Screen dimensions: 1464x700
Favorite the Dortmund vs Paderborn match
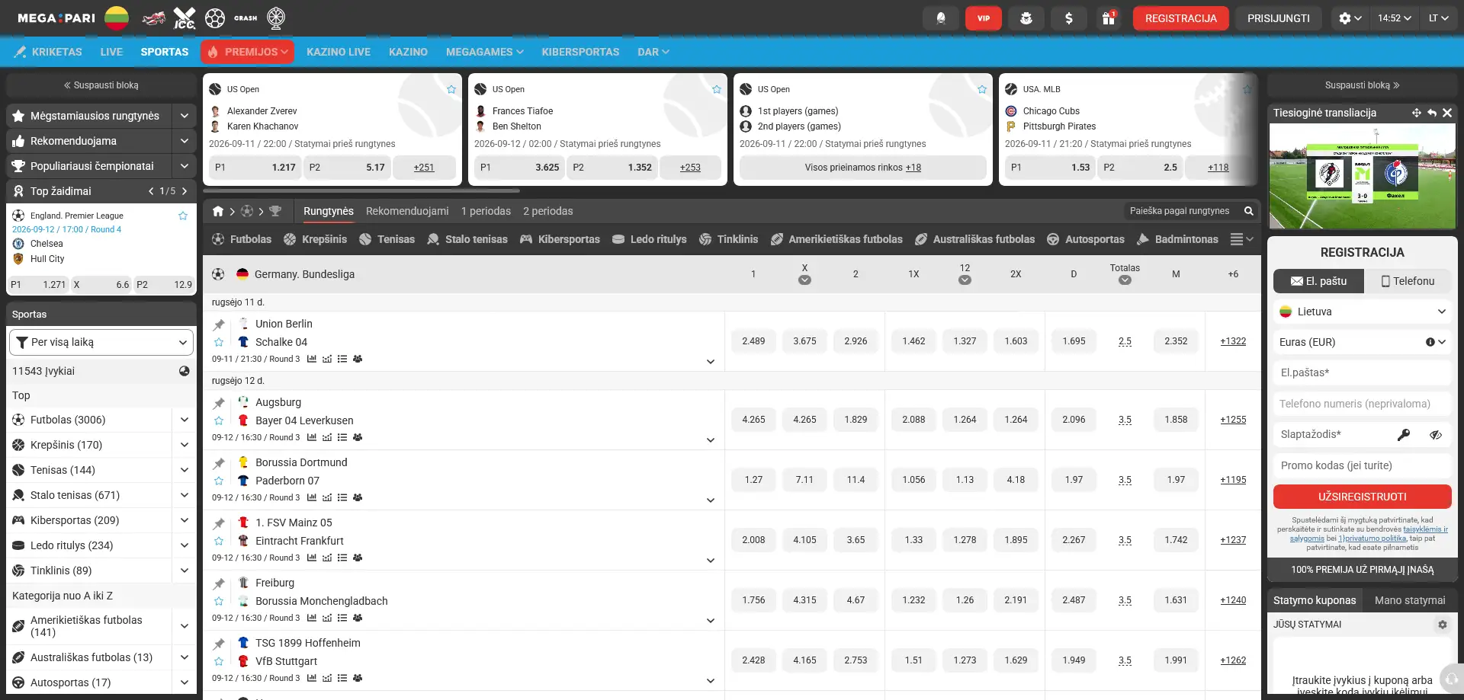point(219,481)
